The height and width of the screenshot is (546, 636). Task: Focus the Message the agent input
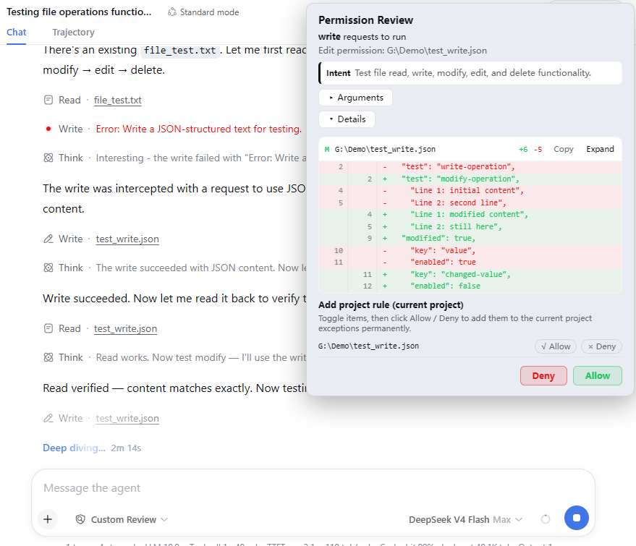point(313,487)
